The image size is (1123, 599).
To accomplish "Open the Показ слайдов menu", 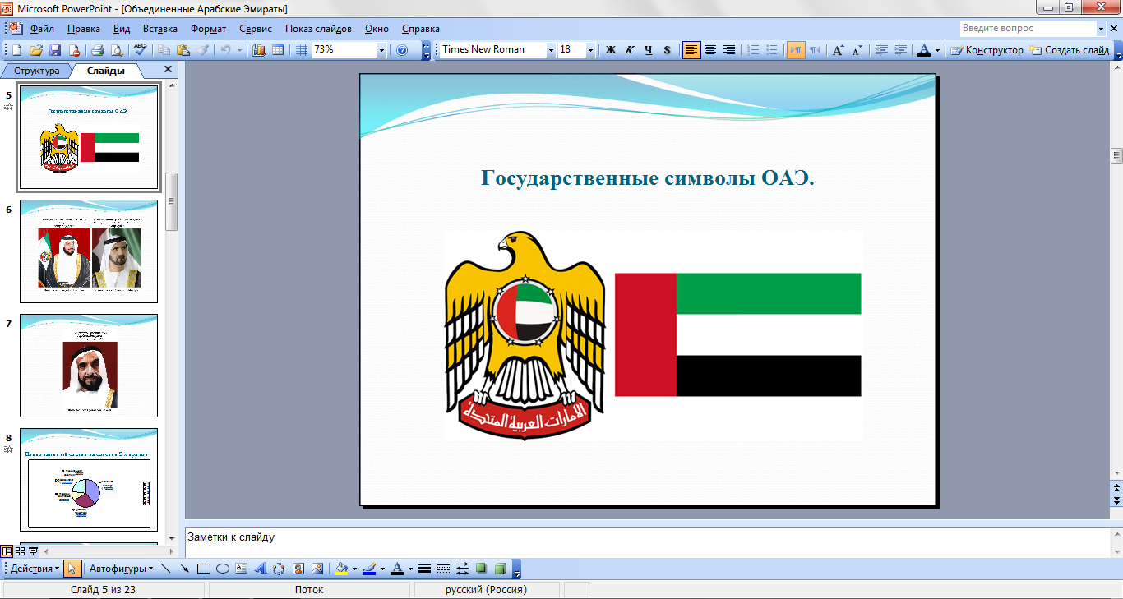I will point(318,29).
